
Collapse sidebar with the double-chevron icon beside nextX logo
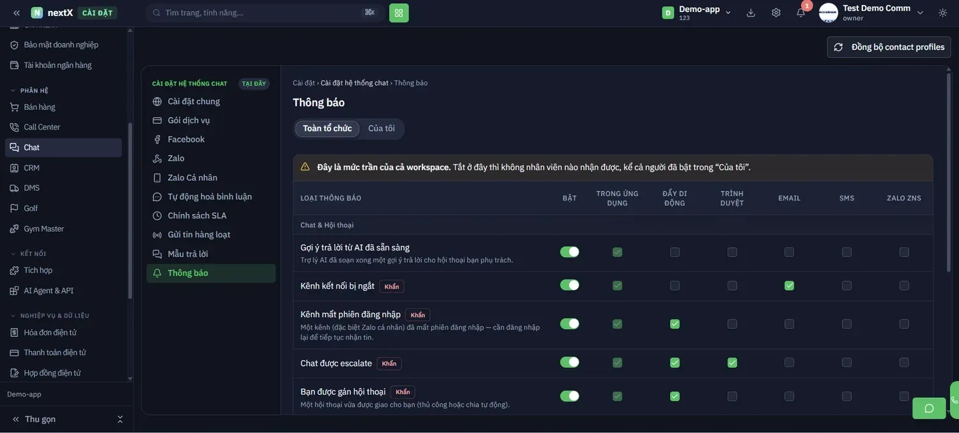click(17, 13)
